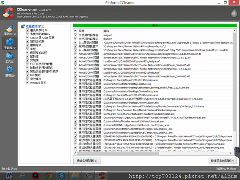The image size is (240, 180).
Task: Uncheck the ChromeSetup.exe result row
Action: point(76,91)
